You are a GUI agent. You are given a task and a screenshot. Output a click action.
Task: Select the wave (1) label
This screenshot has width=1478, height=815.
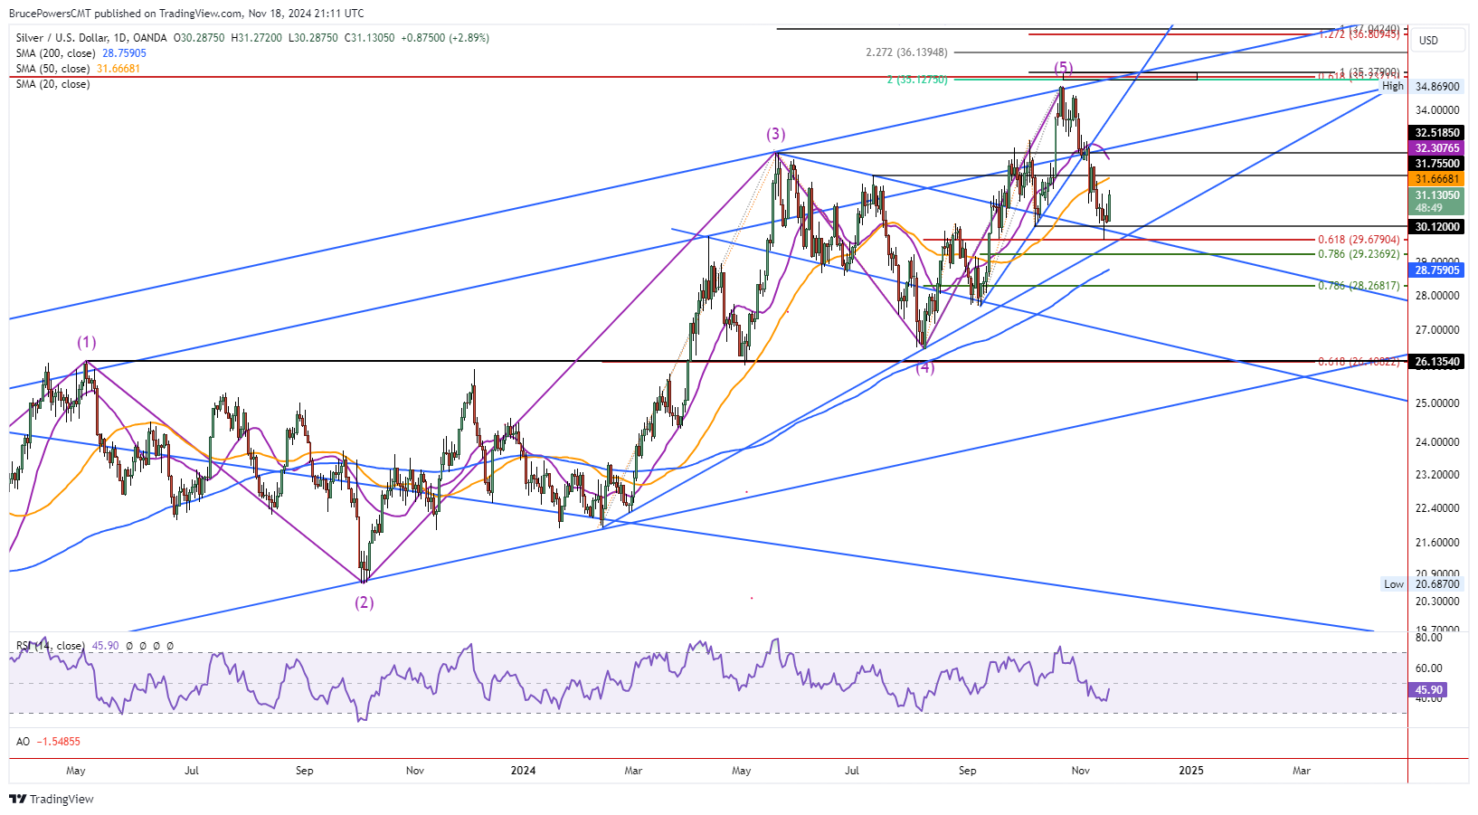click(86, 343)
